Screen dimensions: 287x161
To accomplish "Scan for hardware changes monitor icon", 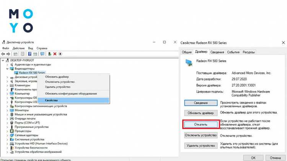I will (x=42, y=54).
